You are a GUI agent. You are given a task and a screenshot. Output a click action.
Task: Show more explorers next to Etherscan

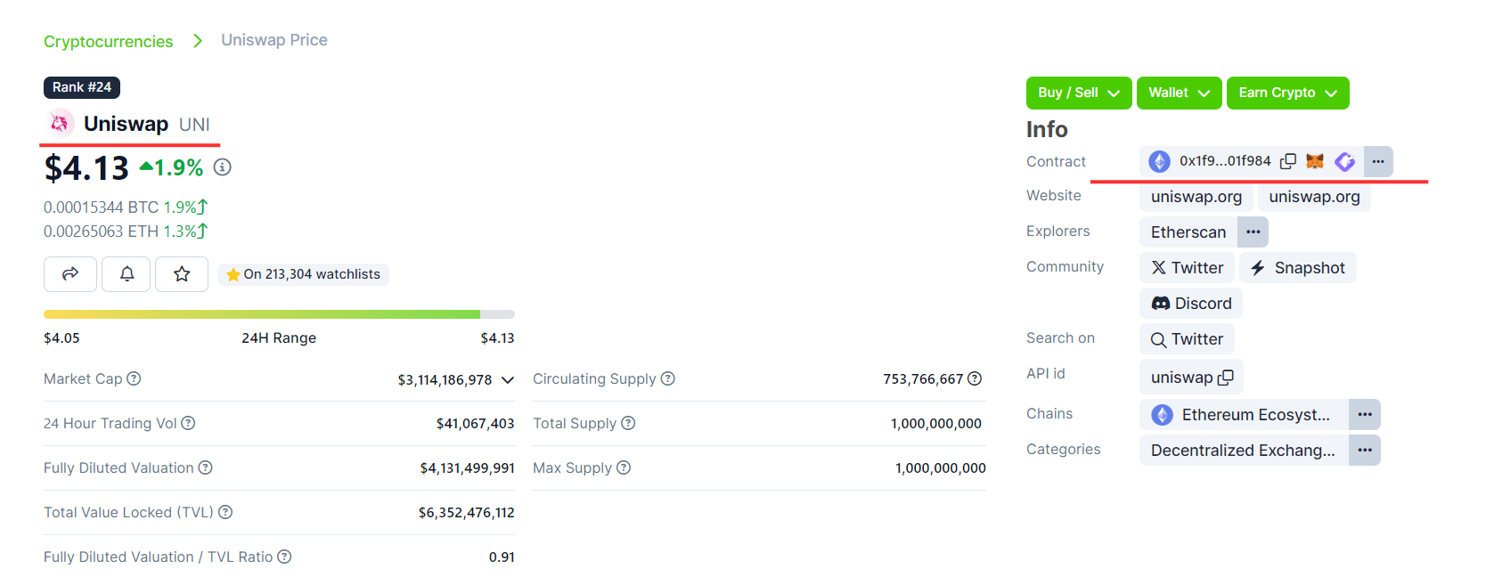[x=1253, y=232]
